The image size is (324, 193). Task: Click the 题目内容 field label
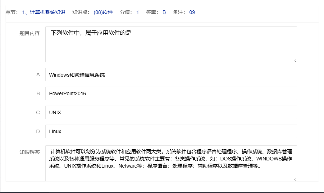coord(29,33)
